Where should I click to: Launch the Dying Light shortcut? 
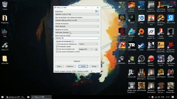click(x=132, y=73)
